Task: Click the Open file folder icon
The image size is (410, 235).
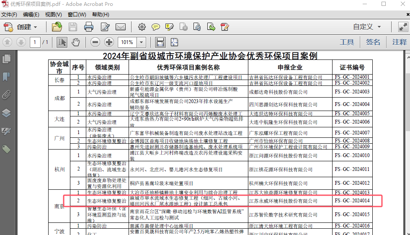Action: (x=57, y=27)
